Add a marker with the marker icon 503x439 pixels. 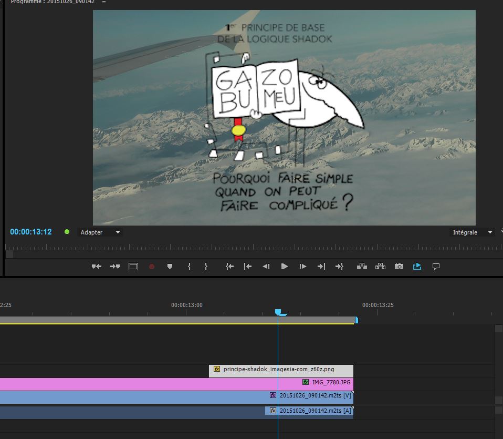tap(170, 267)
